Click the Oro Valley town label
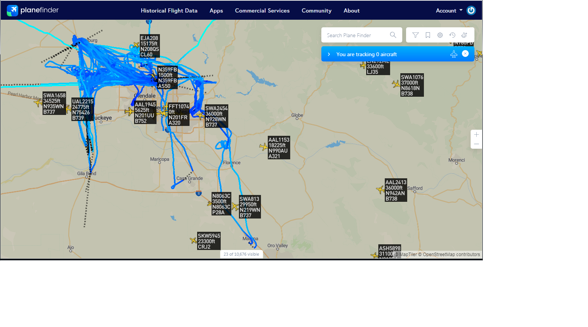 tap(278, 245)
